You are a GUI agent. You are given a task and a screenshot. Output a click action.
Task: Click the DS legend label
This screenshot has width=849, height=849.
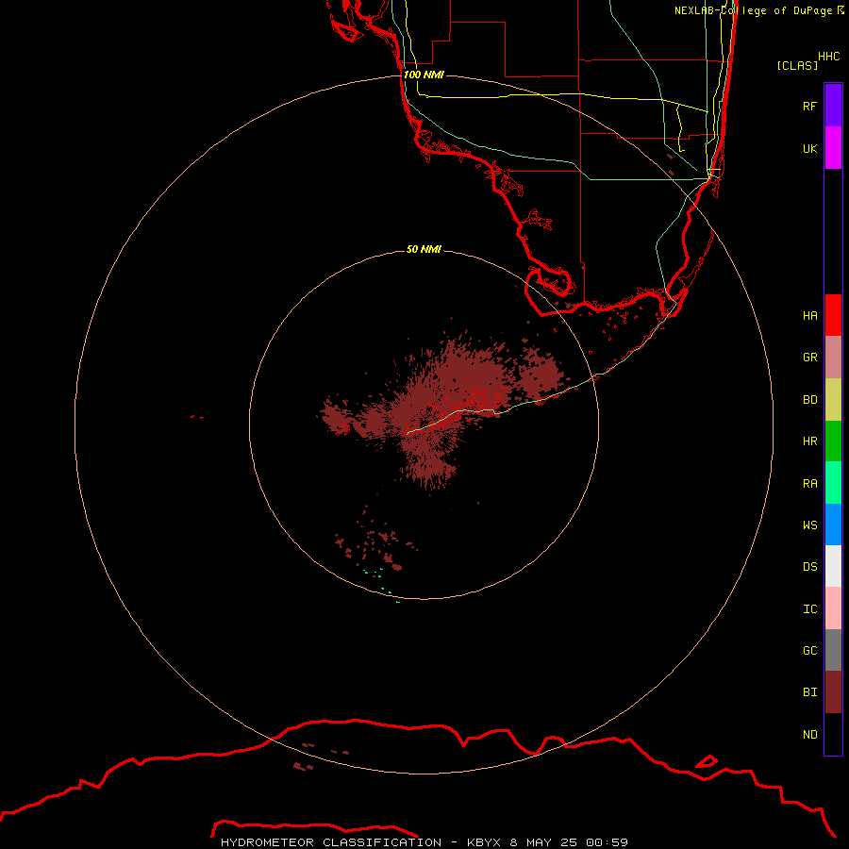810,567
